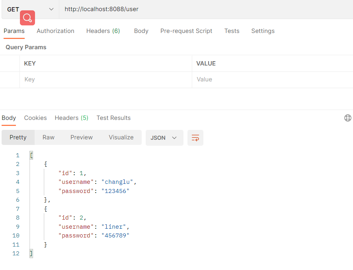This screenshot has height=270, width=353.
Task: Click the KEY column header
Action: 30,64
